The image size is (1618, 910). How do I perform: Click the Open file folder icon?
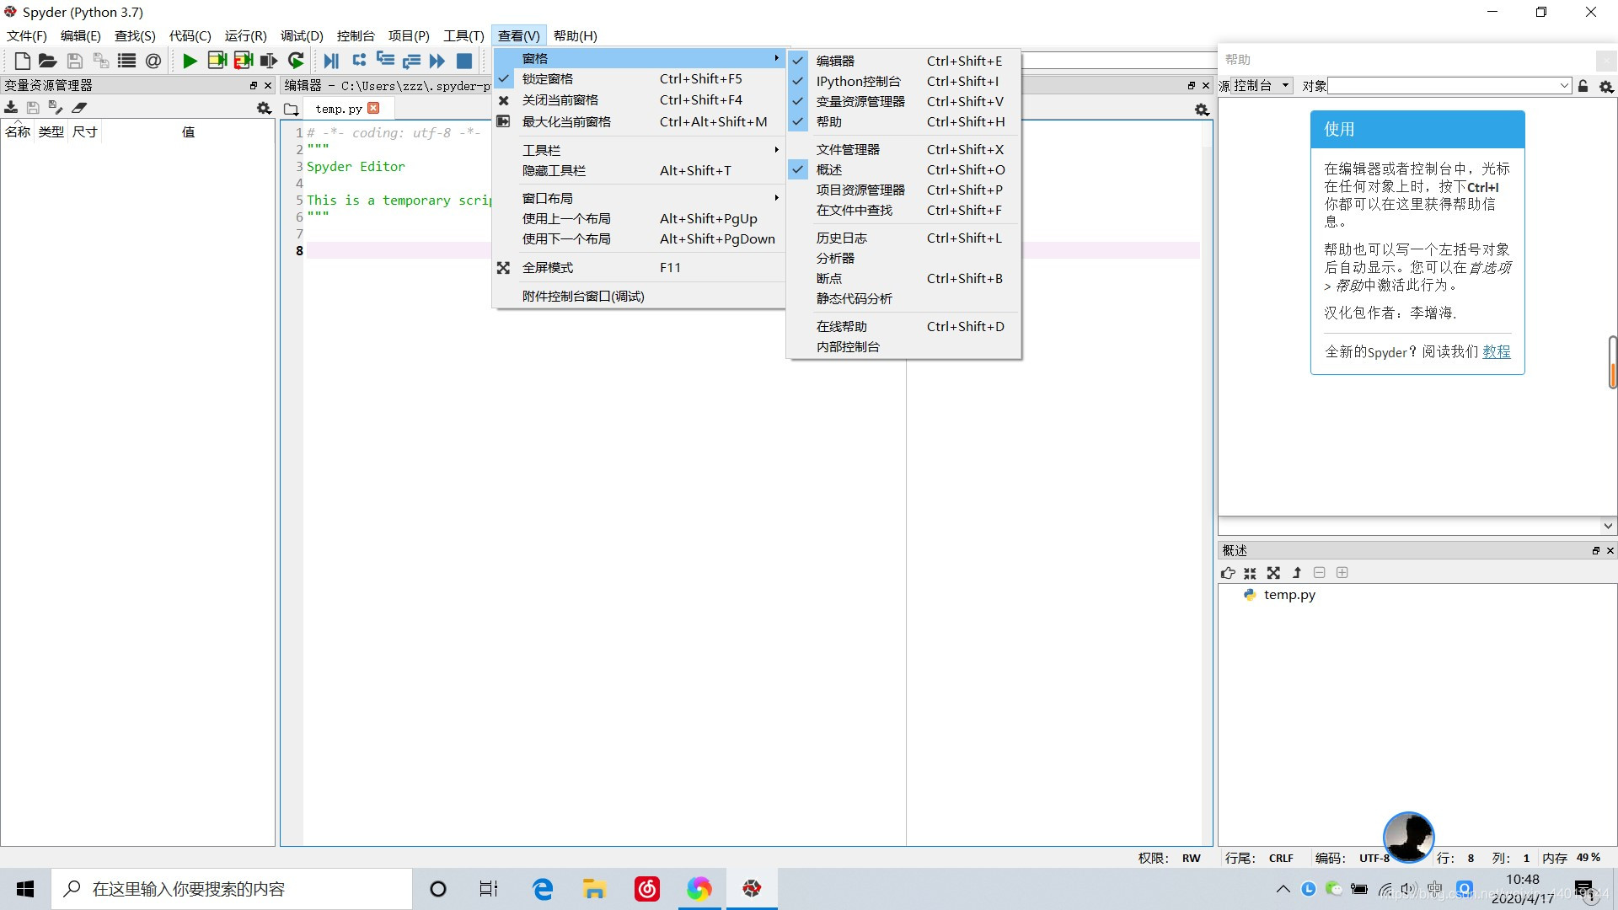click(47, 61)
